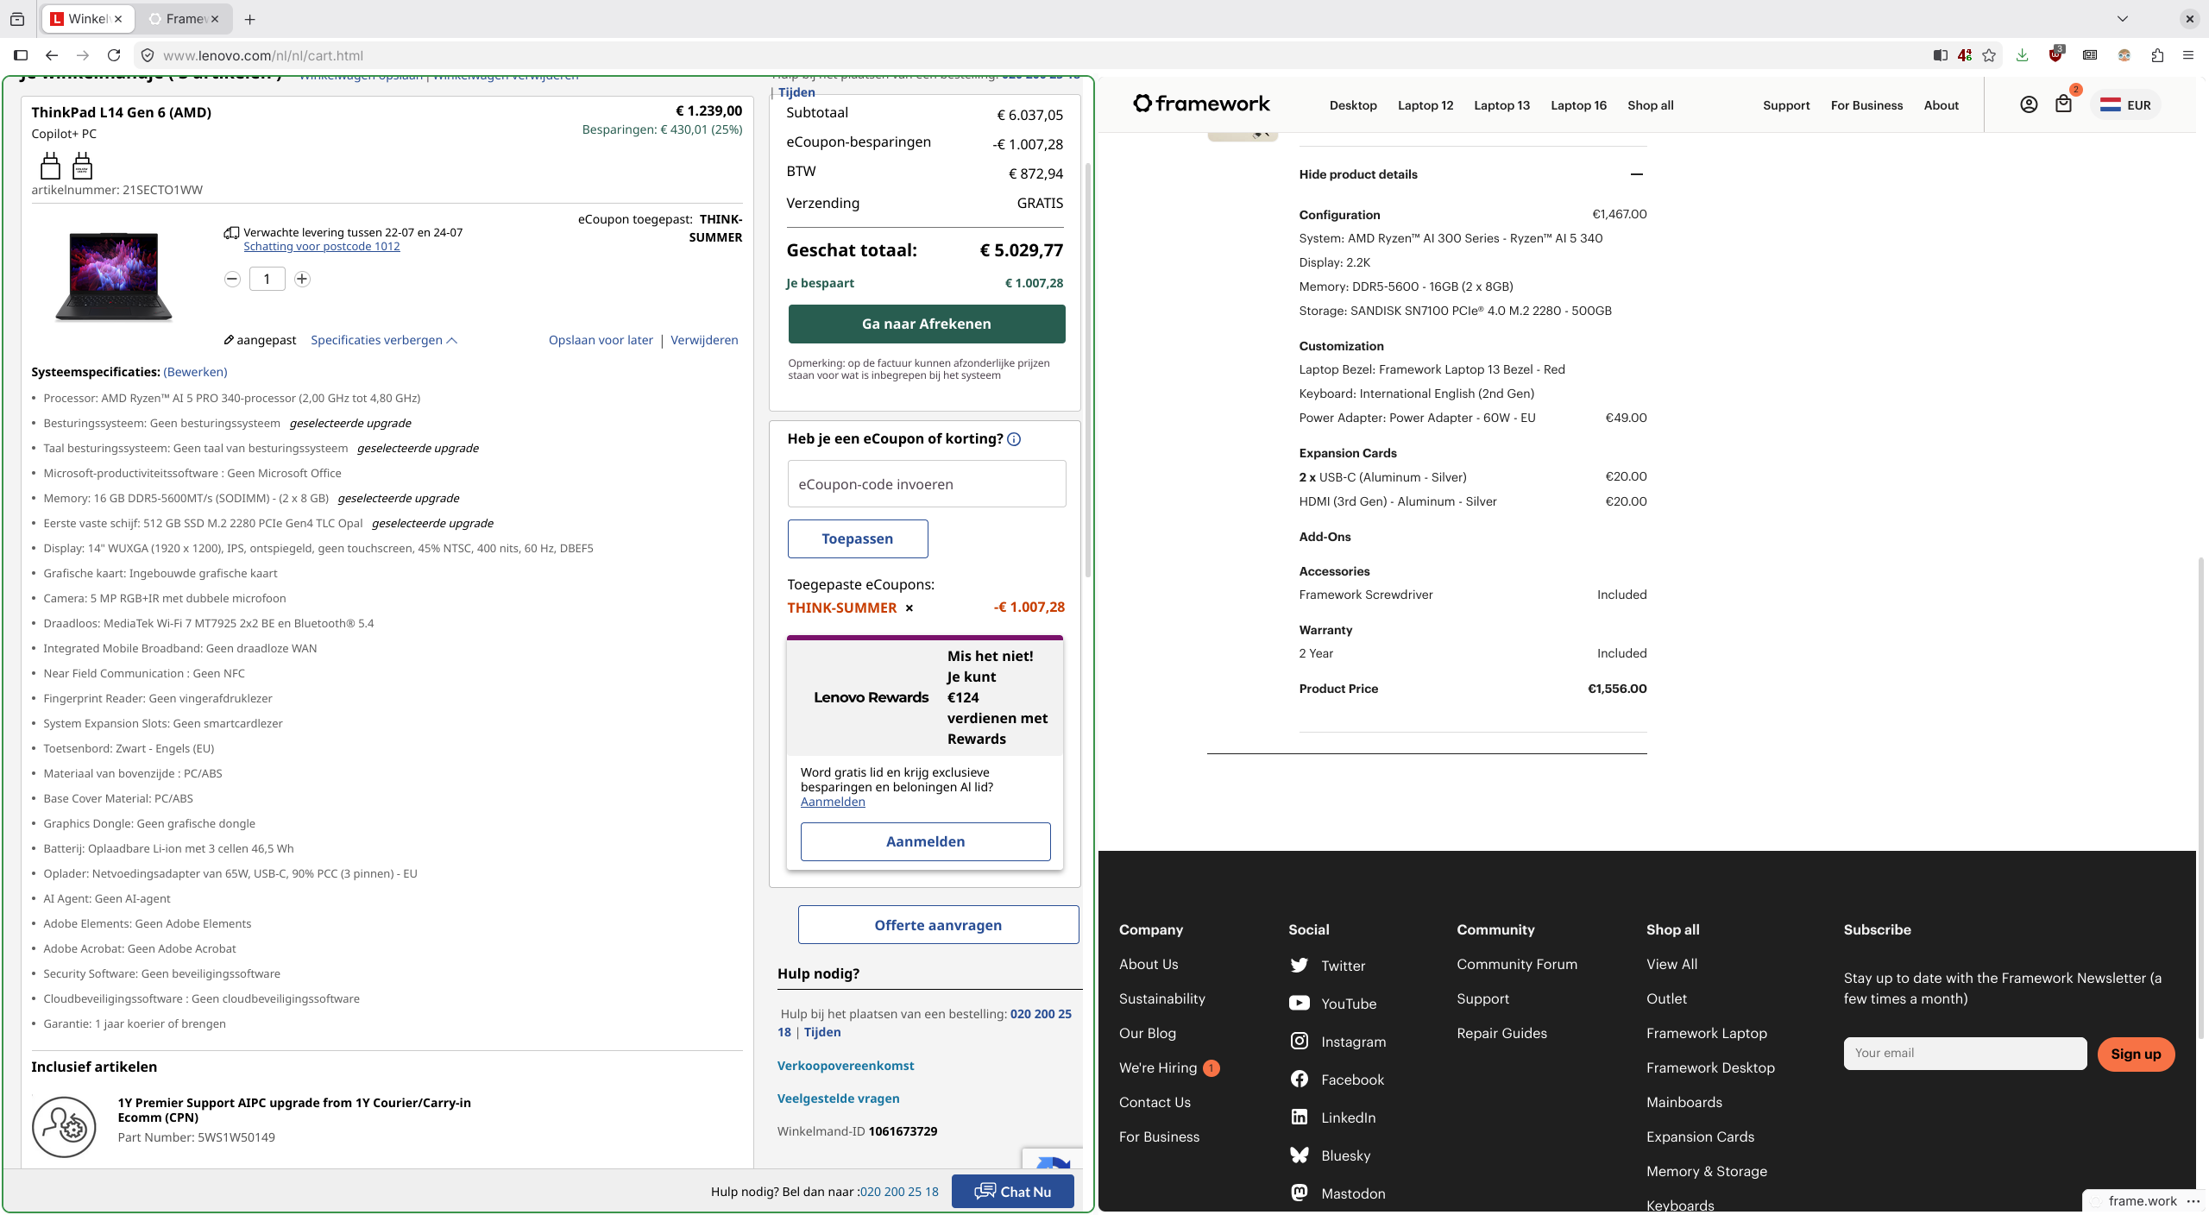
Task: Open the eCoupon info icon
Action: [x=1015, y=439]
